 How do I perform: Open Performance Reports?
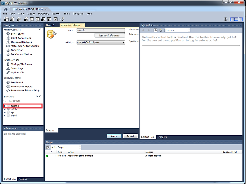click(x=20, y=86)
